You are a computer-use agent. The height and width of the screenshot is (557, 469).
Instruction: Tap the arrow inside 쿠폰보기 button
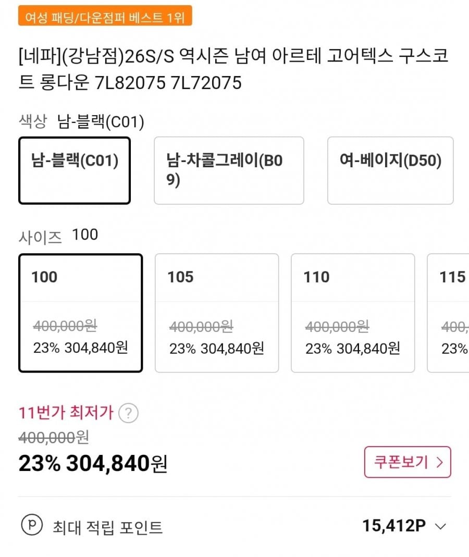(x=440, y=462)
